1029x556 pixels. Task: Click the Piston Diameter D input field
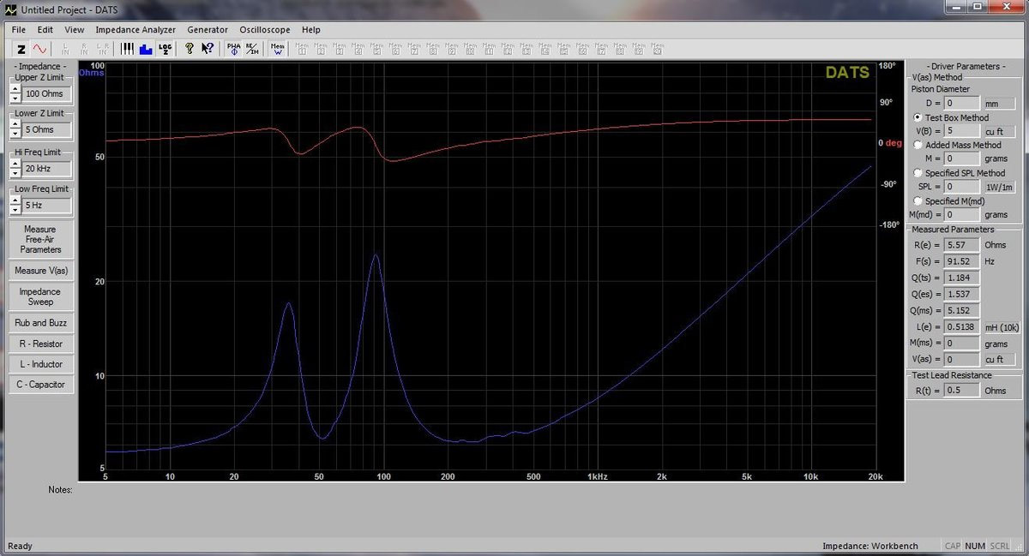(957, 104)
